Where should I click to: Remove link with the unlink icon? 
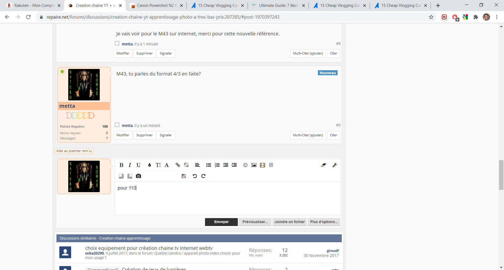pos(186,165)
